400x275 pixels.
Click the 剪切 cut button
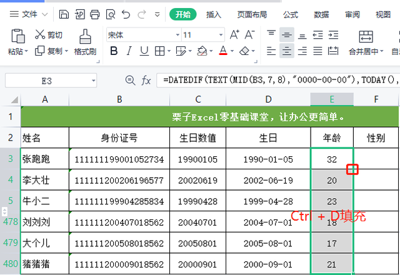49,34
